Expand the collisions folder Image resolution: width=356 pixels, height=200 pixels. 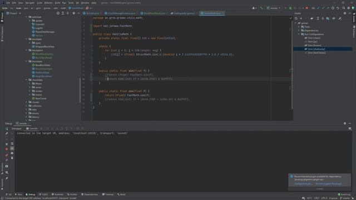point(26,106)
